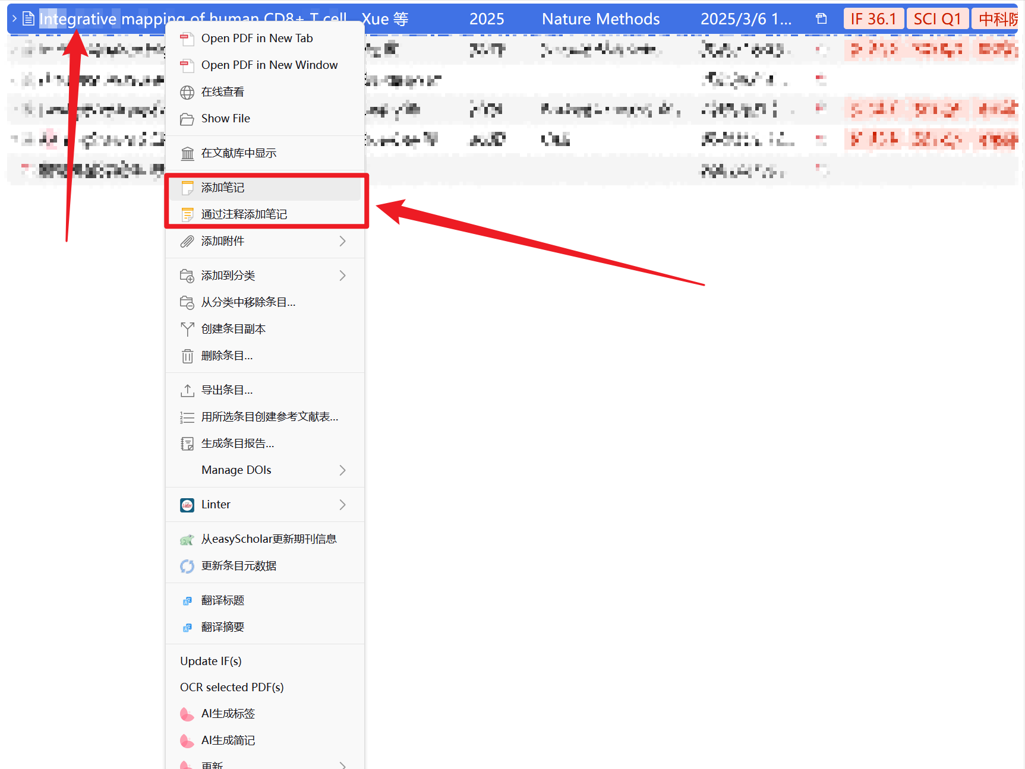This screenshot has height=769, width=1025.
Task: Click the trash icon for 删除条目
Action: coord(187,356)
